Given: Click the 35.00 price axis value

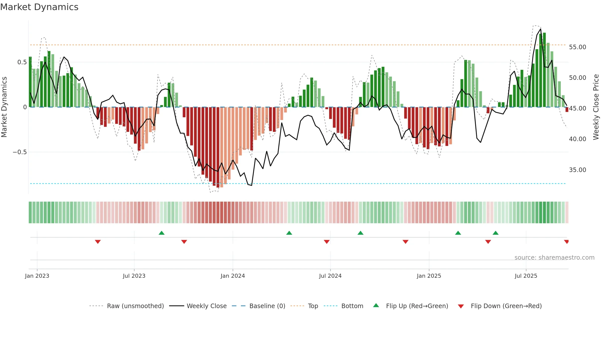Looking at the screenshot, I should pos(578,170).
